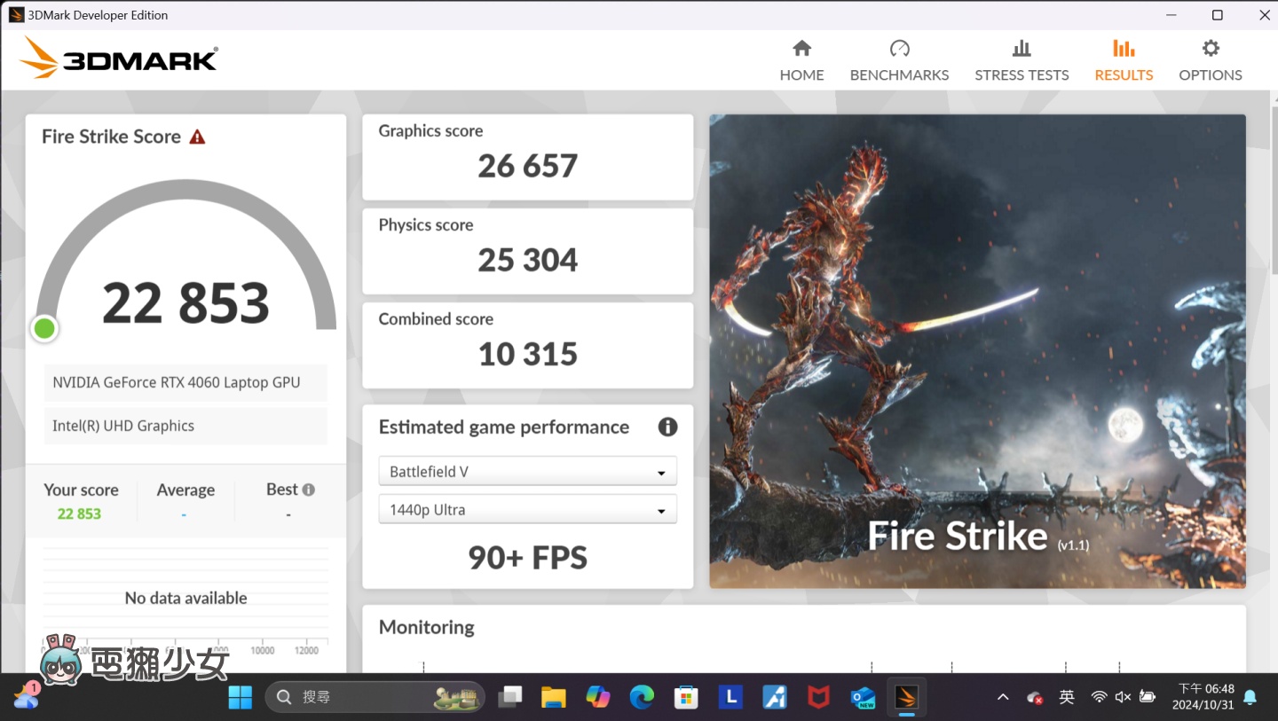Open the 1440p Ultra resolution dropdown
The width and height of the screenshot is (1278, 721).
pyautogui.click(x=527, y=510)
